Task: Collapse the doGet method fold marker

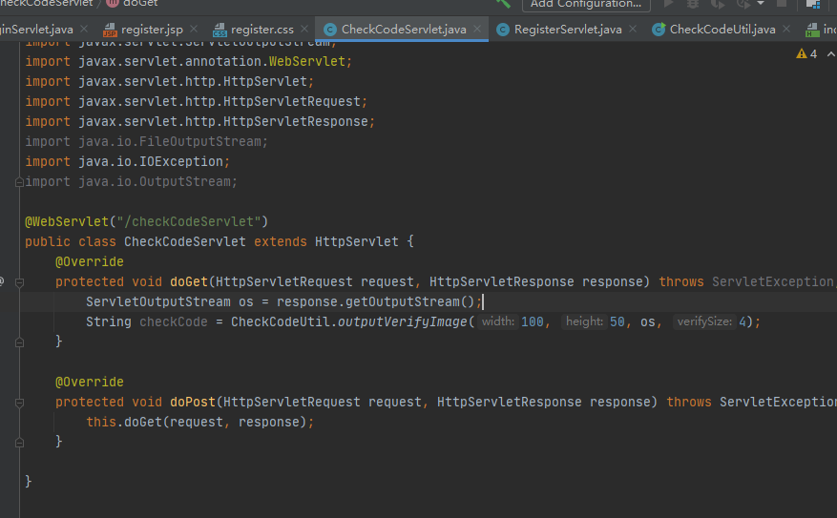Action: pos(19,282)
